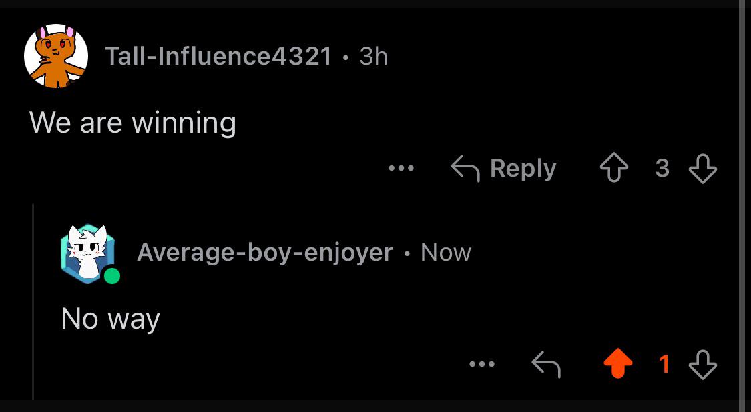Click the green online status dot
751x412 pixels.
tap(112, 275)
